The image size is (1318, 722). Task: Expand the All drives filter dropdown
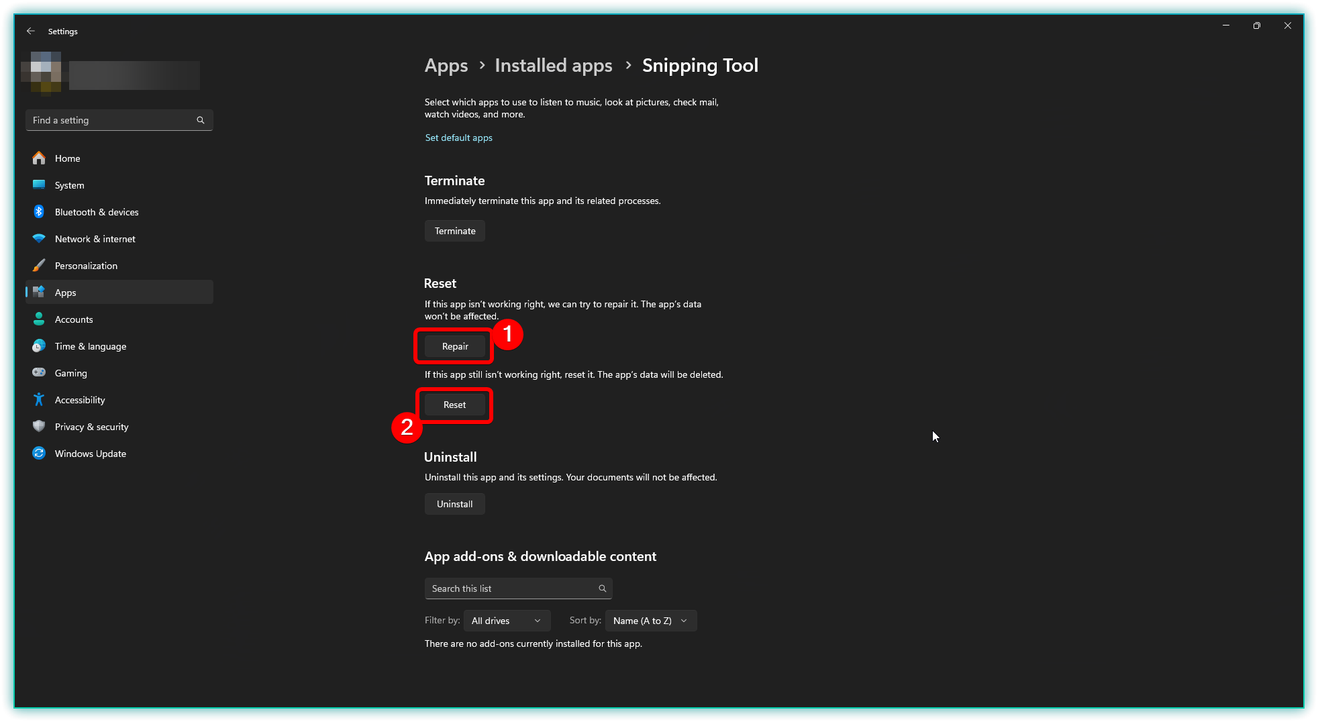pos(507,621)
